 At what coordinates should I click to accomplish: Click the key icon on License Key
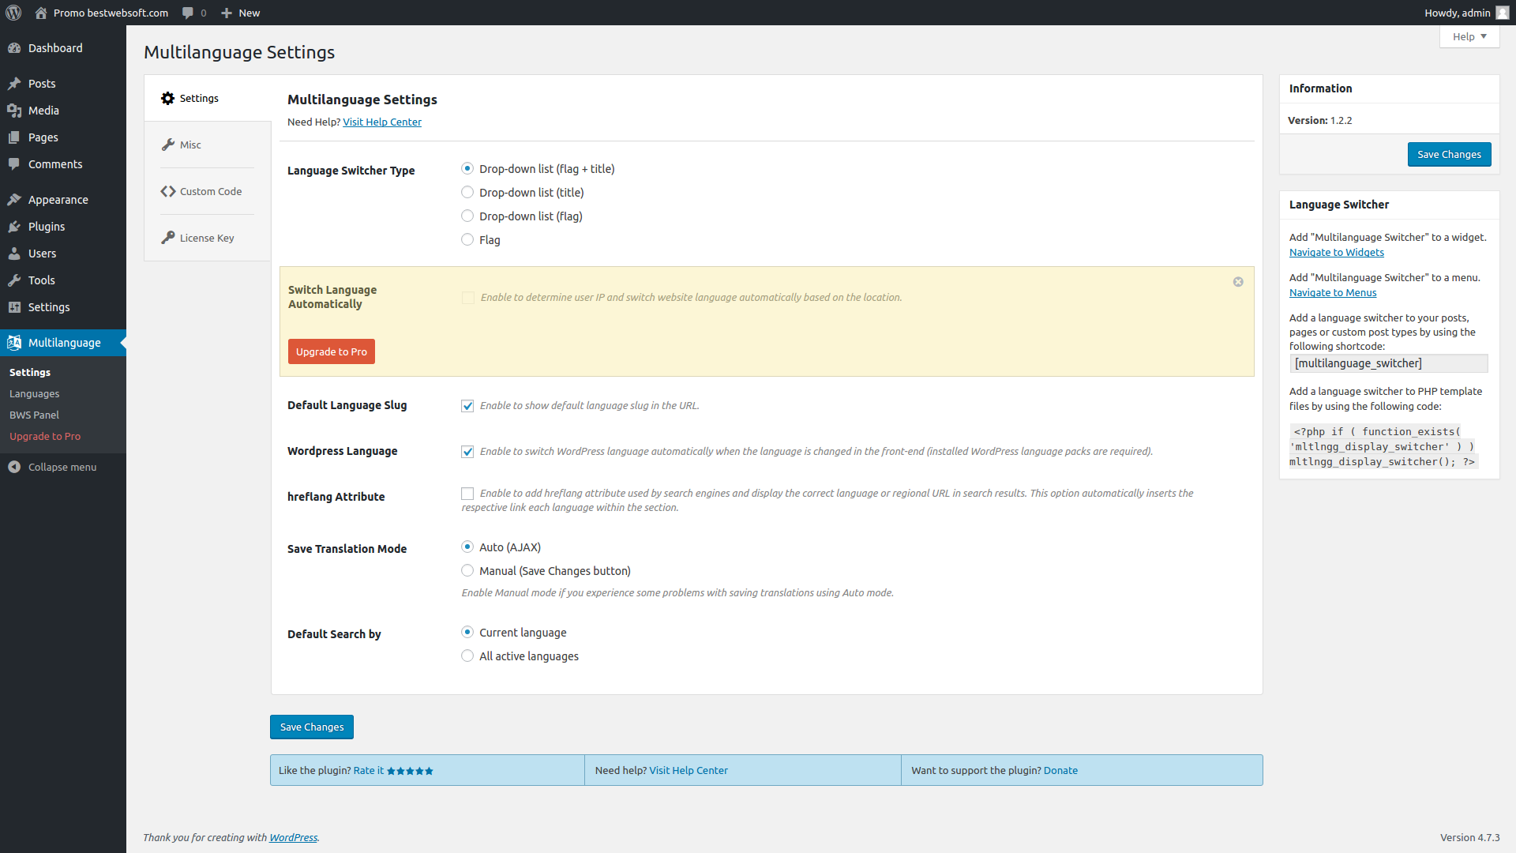(x=167, y=238)
